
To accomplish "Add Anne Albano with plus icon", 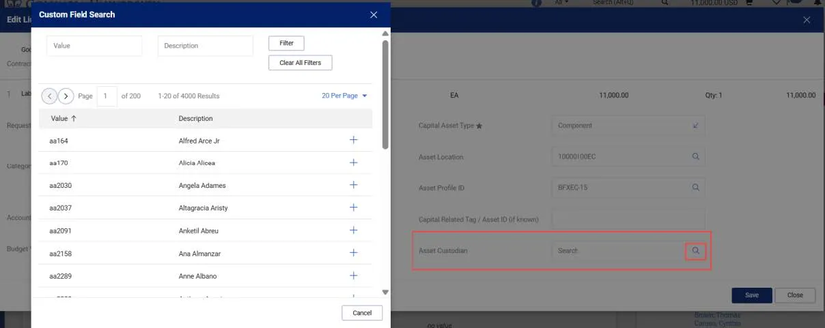I will 353,275.
